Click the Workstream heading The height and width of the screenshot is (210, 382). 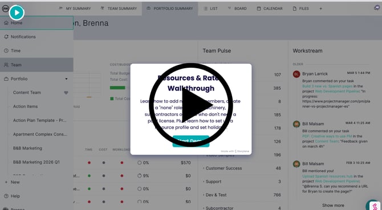[x=307, y=51]
